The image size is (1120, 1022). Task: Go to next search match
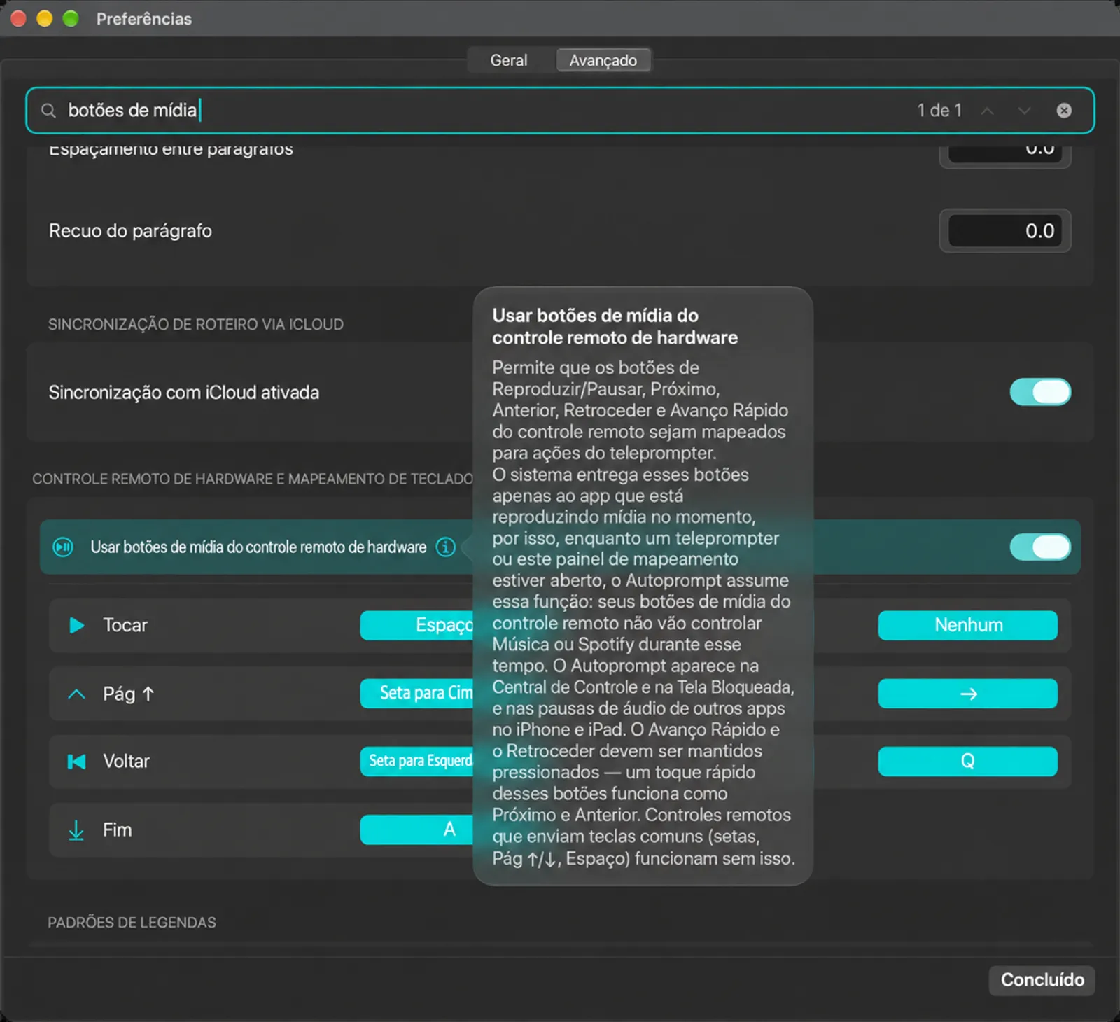[x=1024, y=111]
